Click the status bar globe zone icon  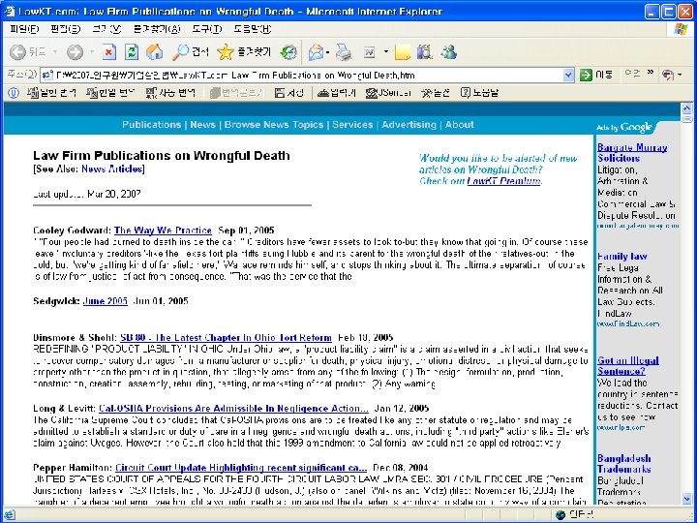[561, 515]
